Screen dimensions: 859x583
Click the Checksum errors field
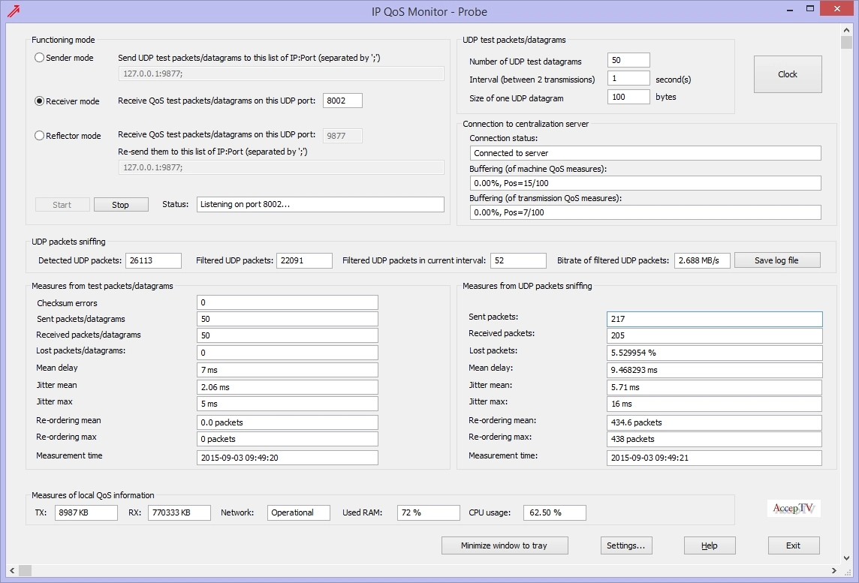[x=288, y=302]
